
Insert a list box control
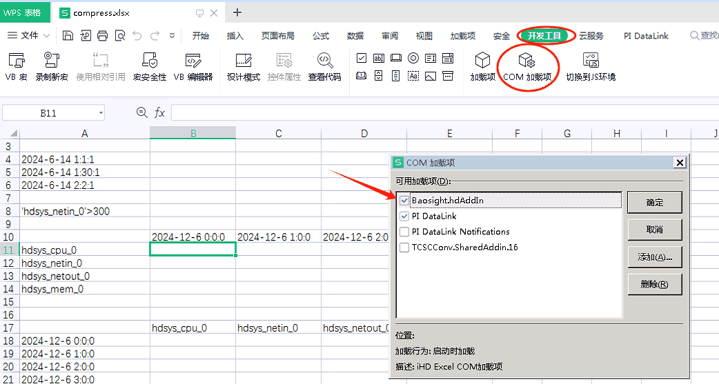click(431, 58)
